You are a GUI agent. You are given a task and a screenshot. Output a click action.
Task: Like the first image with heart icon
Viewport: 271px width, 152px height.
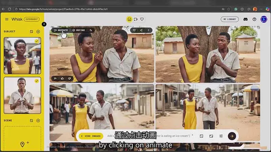click(x=134, y=30)
